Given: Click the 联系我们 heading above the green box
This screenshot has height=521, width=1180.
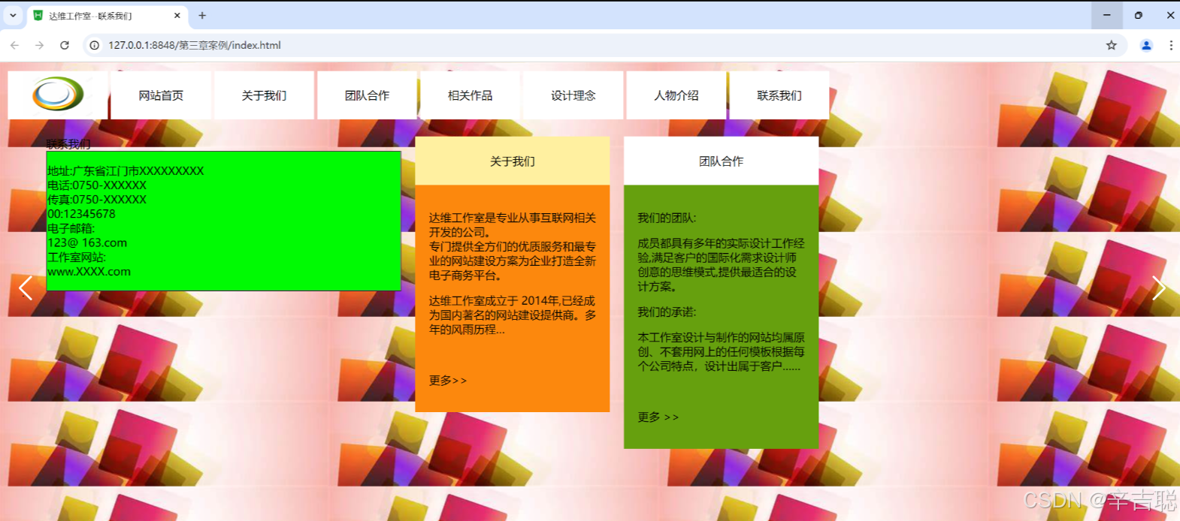Looking at the screenshot, I should [68, 144].
